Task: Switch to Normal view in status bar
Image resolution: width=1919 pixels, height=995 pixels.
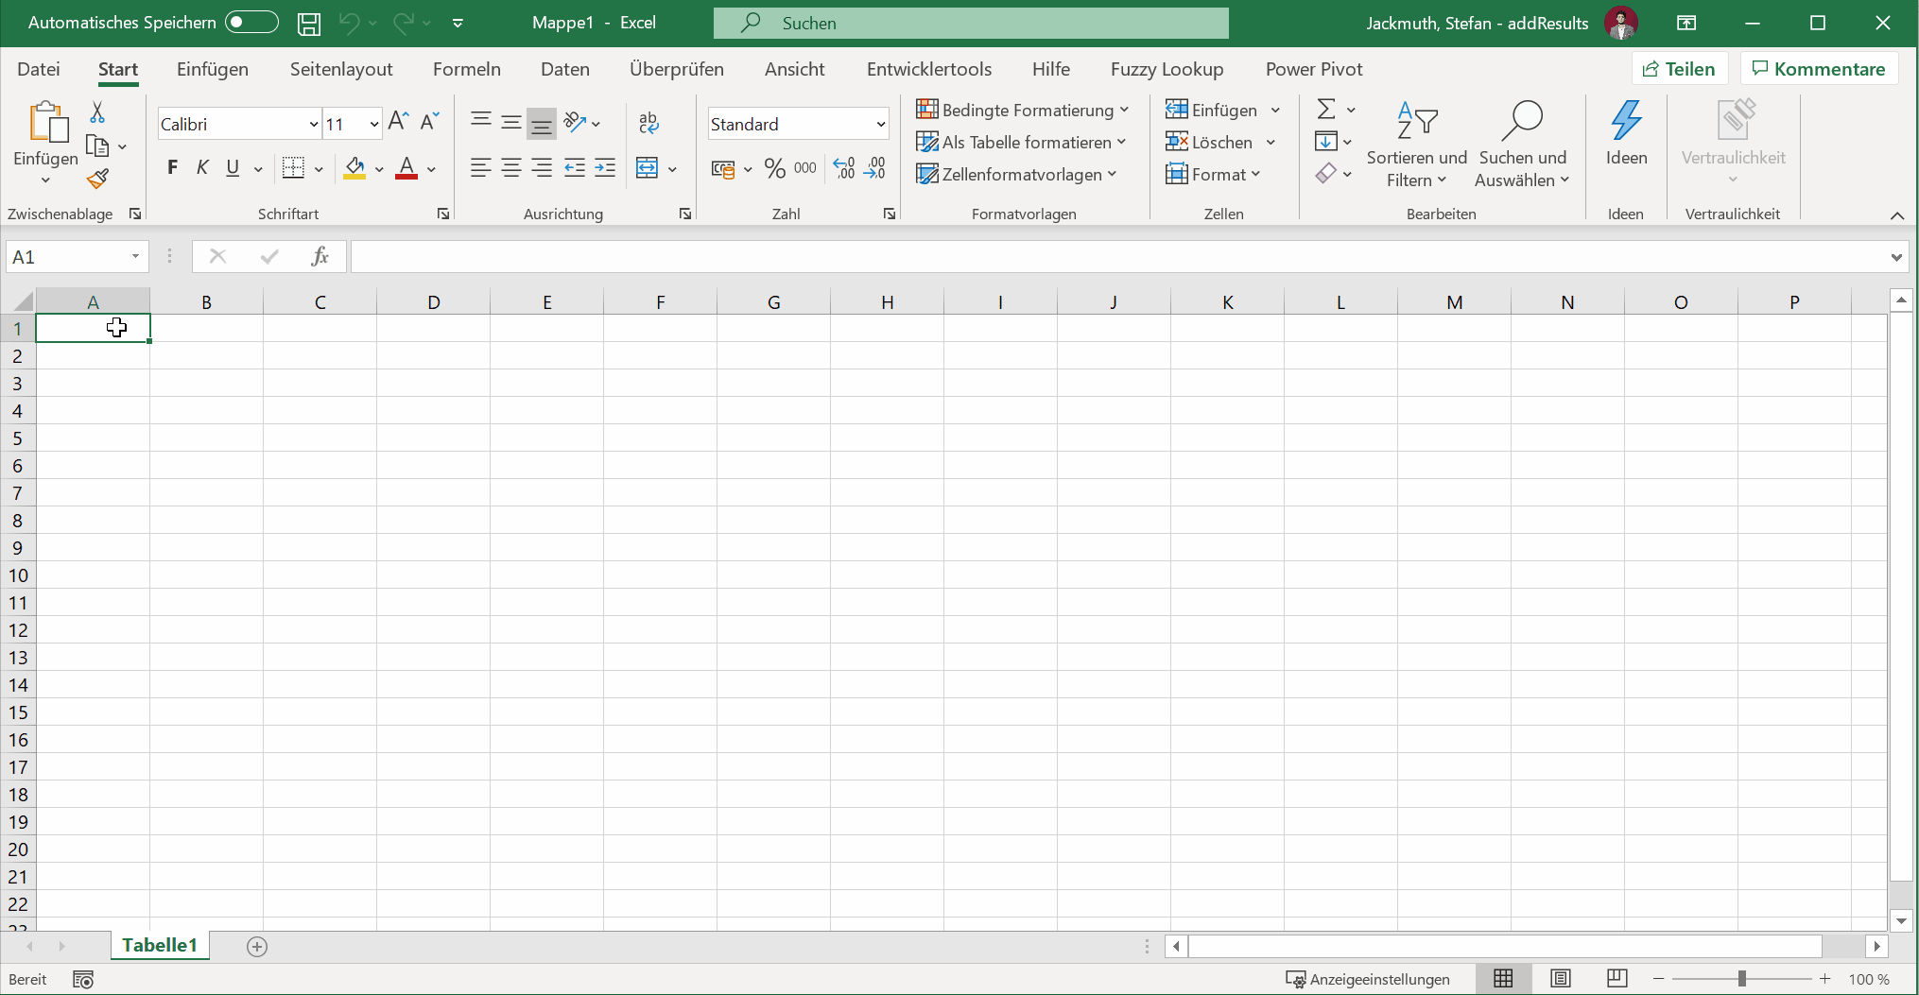Action: 1503,979
